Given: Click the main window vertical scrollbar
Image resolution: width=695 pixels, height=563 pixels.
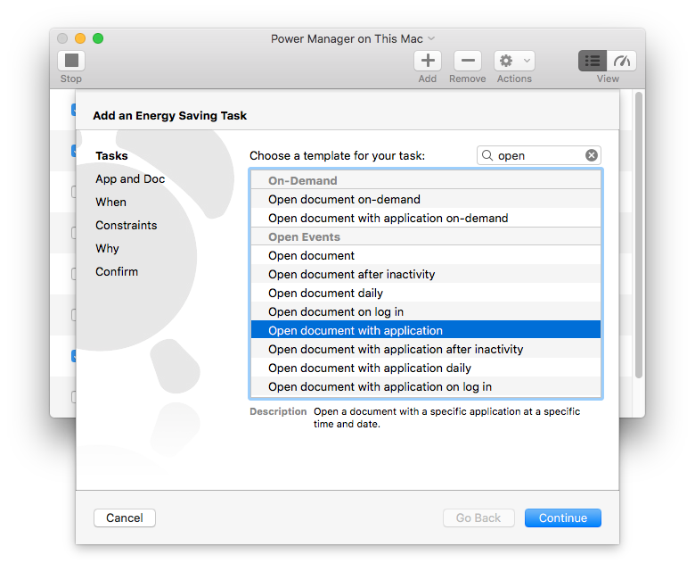Looking at the screenshot, I should 639,235.
